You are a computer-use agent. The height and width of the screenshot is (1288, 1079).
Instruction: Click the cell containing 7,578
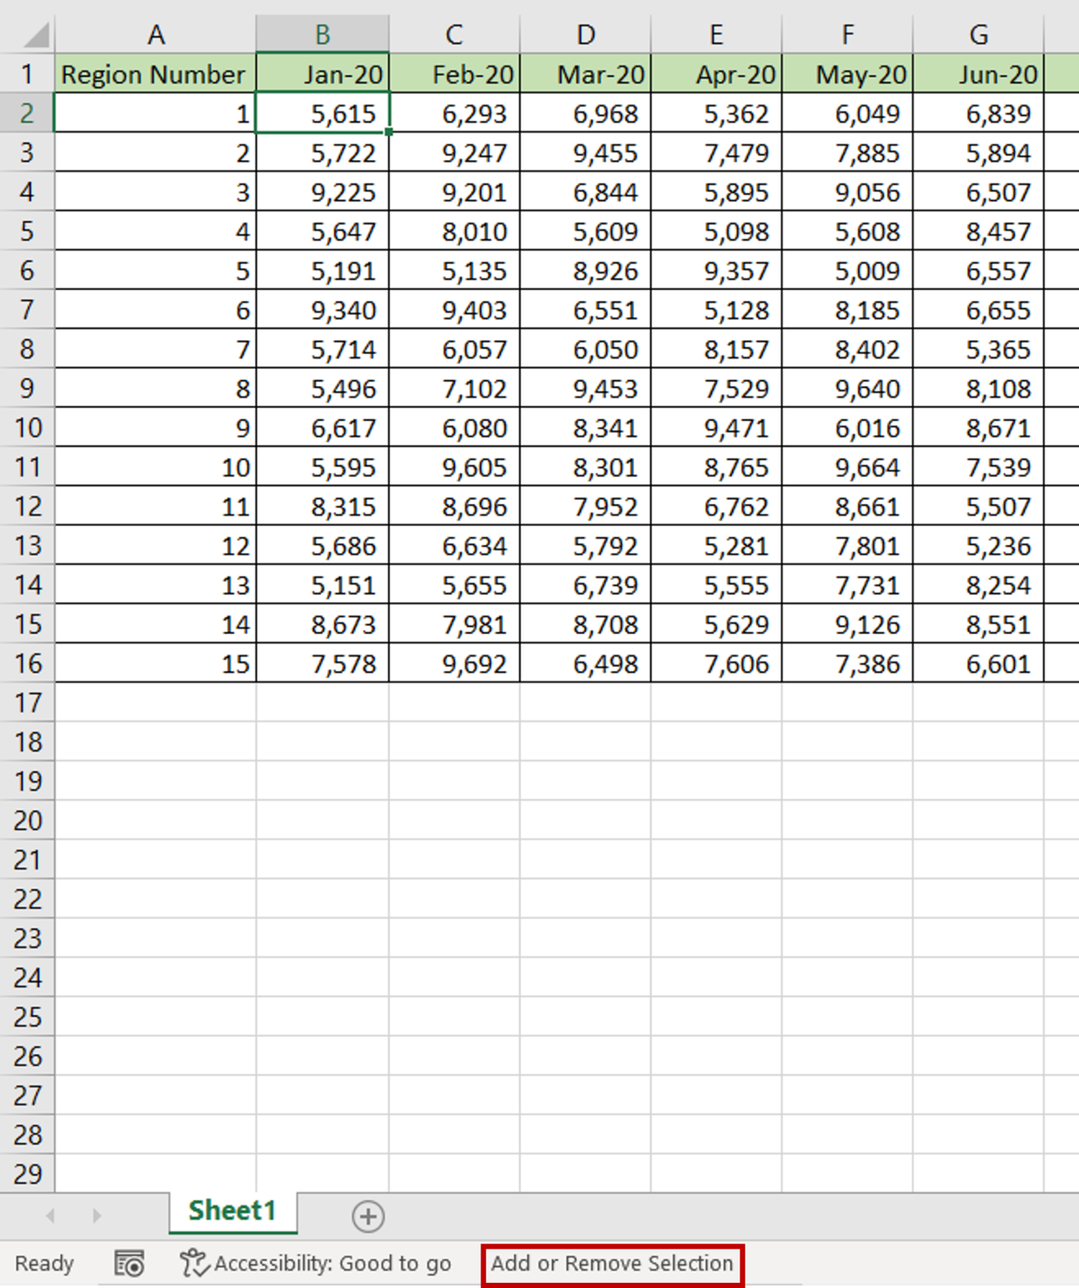(x=323, y=663)
